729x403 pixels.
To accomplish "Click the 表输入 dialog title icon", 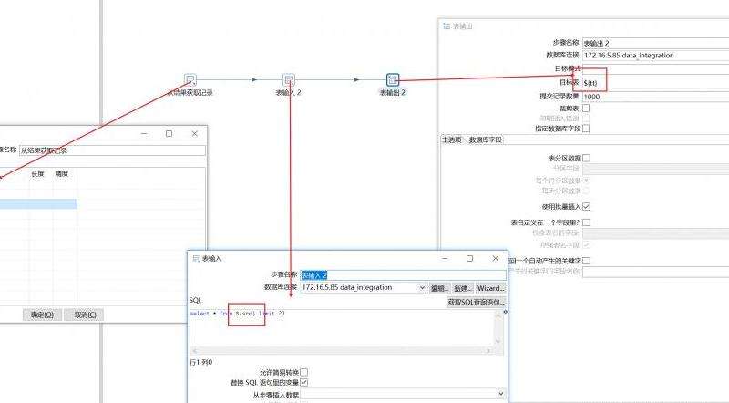I will point(195,259).
